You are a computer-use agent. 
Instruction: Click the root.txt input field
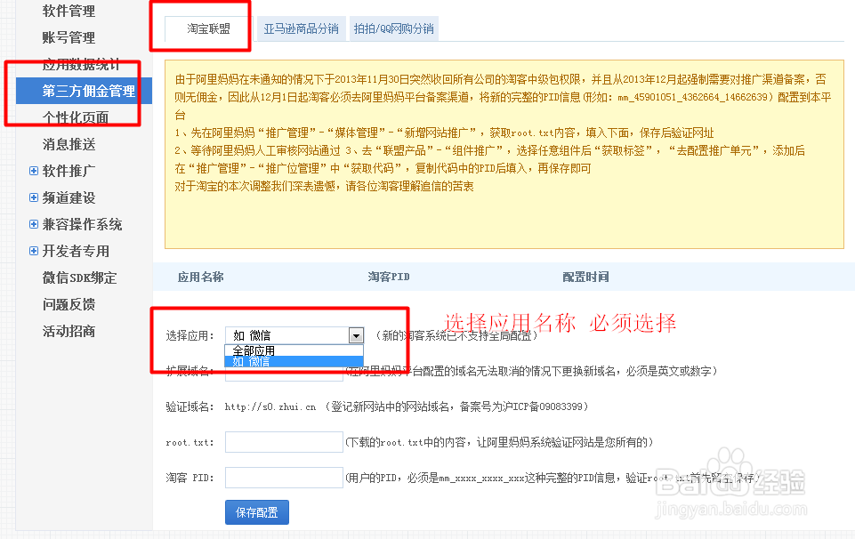[x=283, y=441]
